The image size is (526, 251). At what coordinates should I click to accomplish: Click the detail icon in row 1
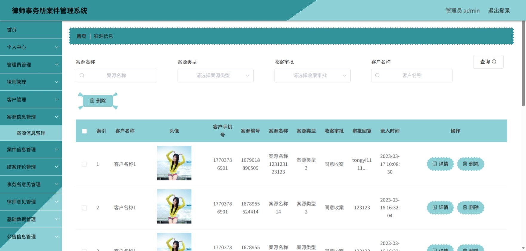pyautogui.click(x=435, y=164)
